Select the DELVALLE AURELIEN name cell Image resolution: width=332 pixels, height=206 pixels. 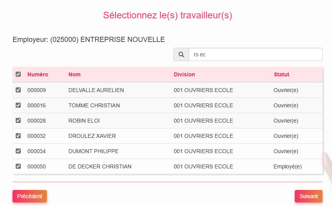(x=96, y=90)
